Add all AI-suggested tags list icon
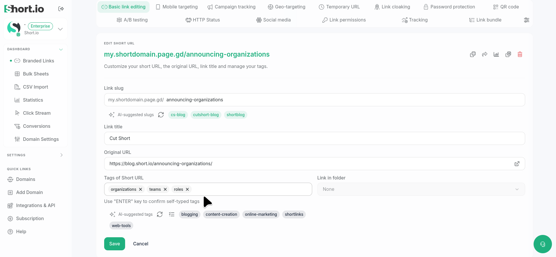 [172, 214]
